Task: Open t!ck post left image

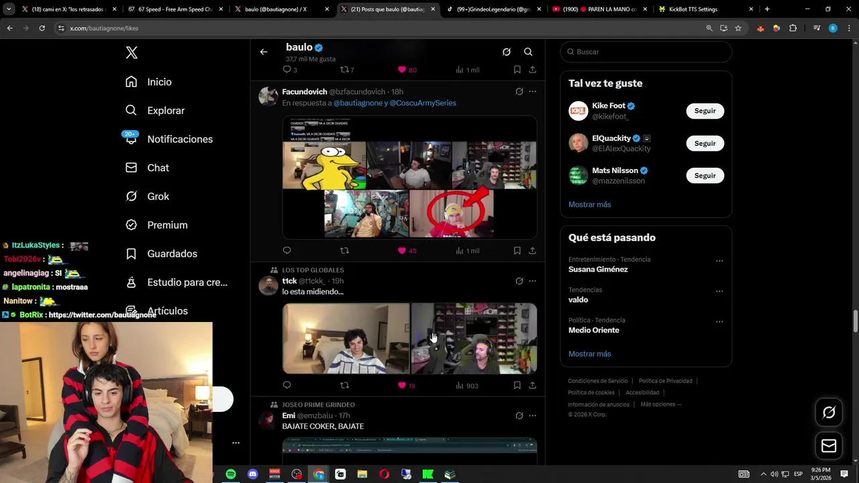Action: 346,338
